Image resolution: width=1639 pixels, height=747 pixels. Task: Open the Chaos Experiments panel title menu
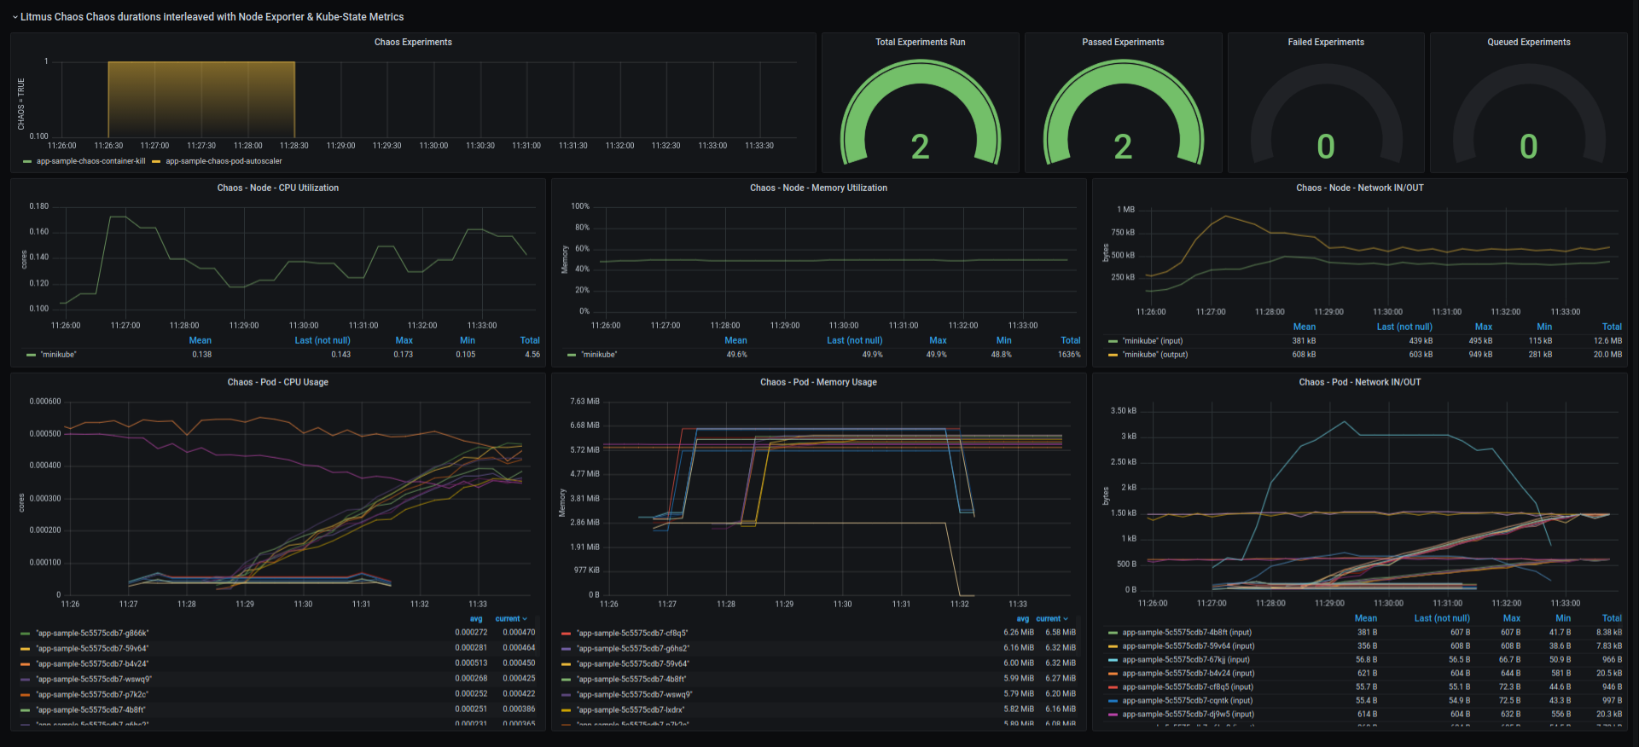click(413, 42)
